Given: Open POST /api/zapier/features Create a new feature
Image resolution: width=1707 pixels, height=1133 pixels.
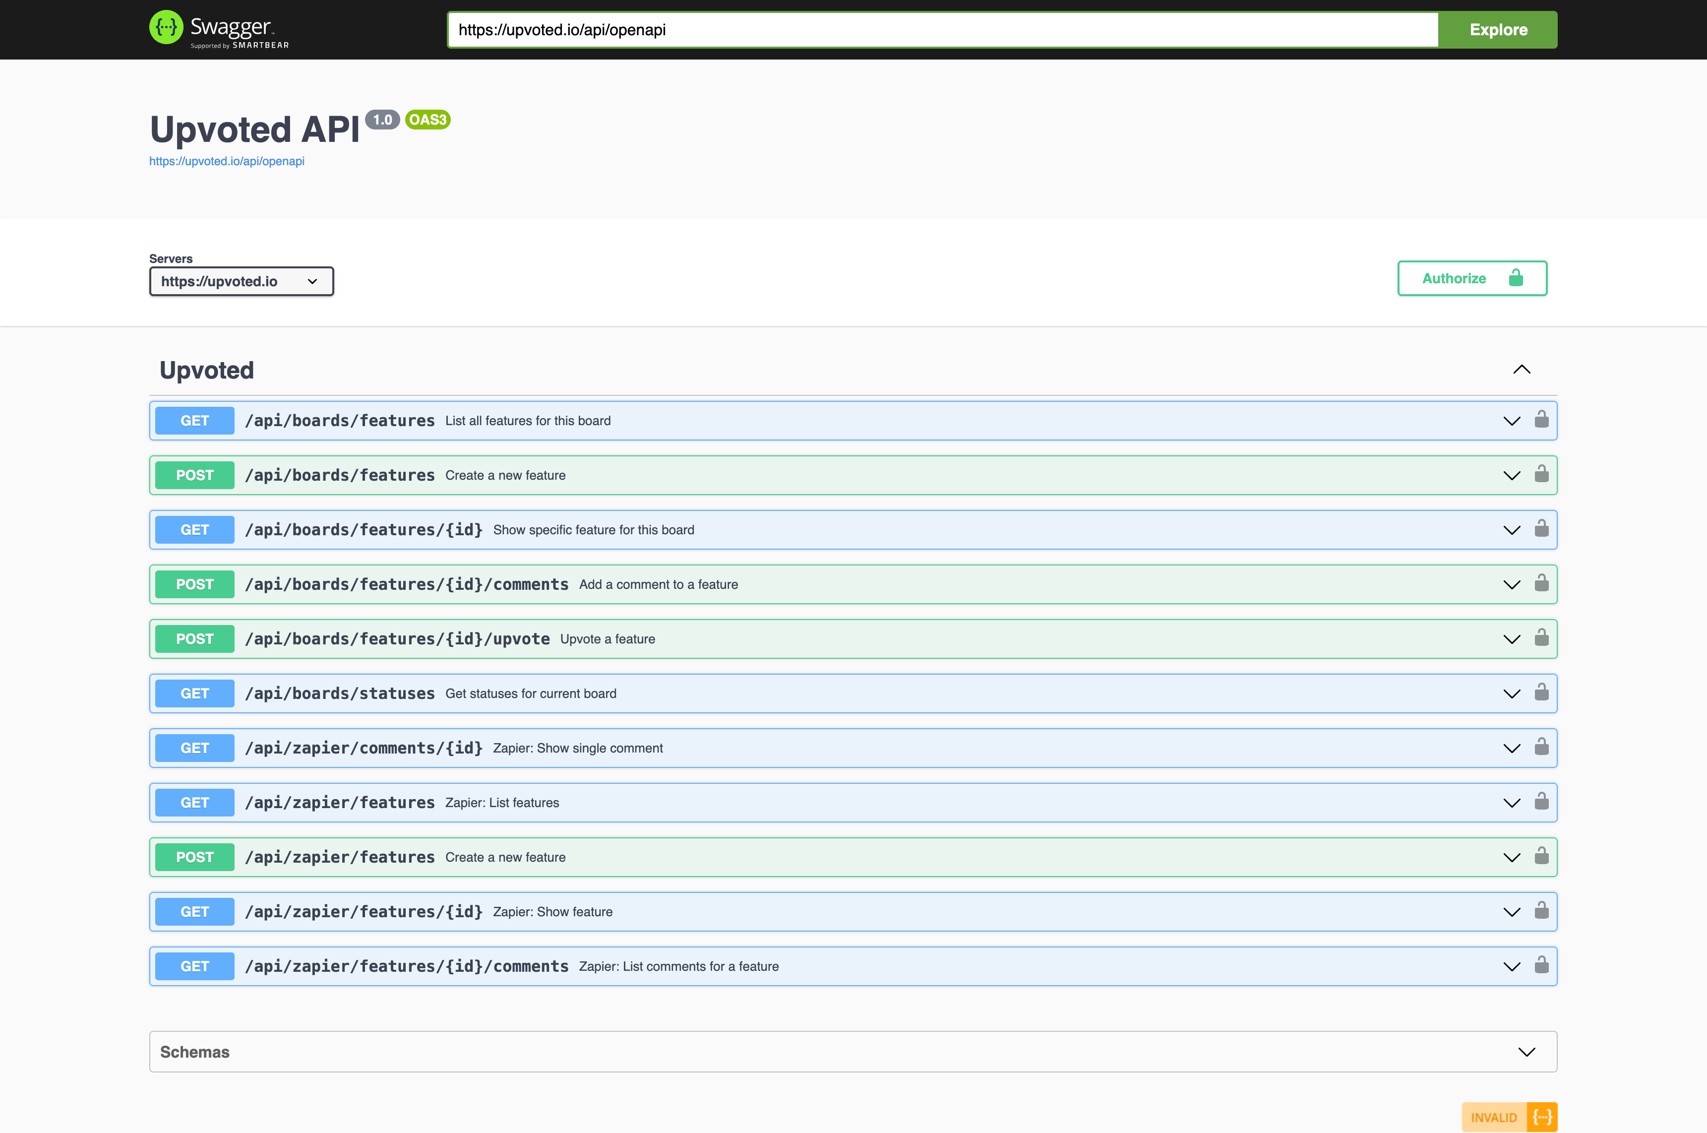Looking at the screenshot, I should pyautogui.click(x=340, y=857).
